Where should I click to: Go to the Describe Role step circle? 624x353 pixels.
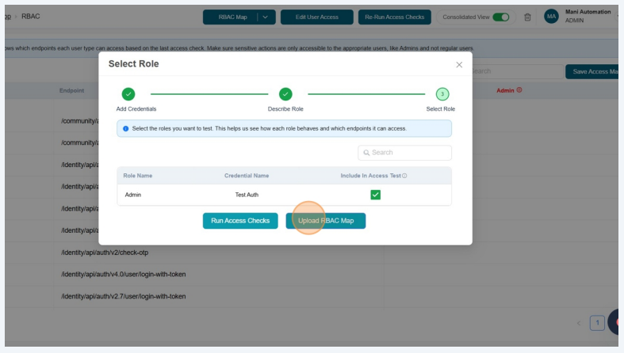coord(285,94)
